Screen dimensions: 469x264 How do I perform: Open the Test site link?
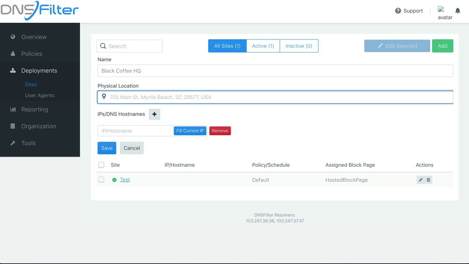125,180
